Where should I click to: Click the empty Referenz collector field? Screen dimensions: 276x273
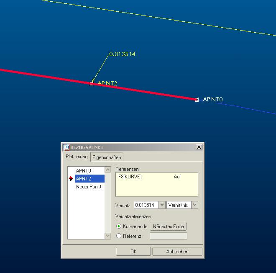coord(169,236)
